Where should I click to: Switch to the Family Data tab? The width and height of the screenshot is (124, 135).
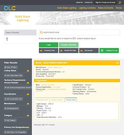coord(71,100)
